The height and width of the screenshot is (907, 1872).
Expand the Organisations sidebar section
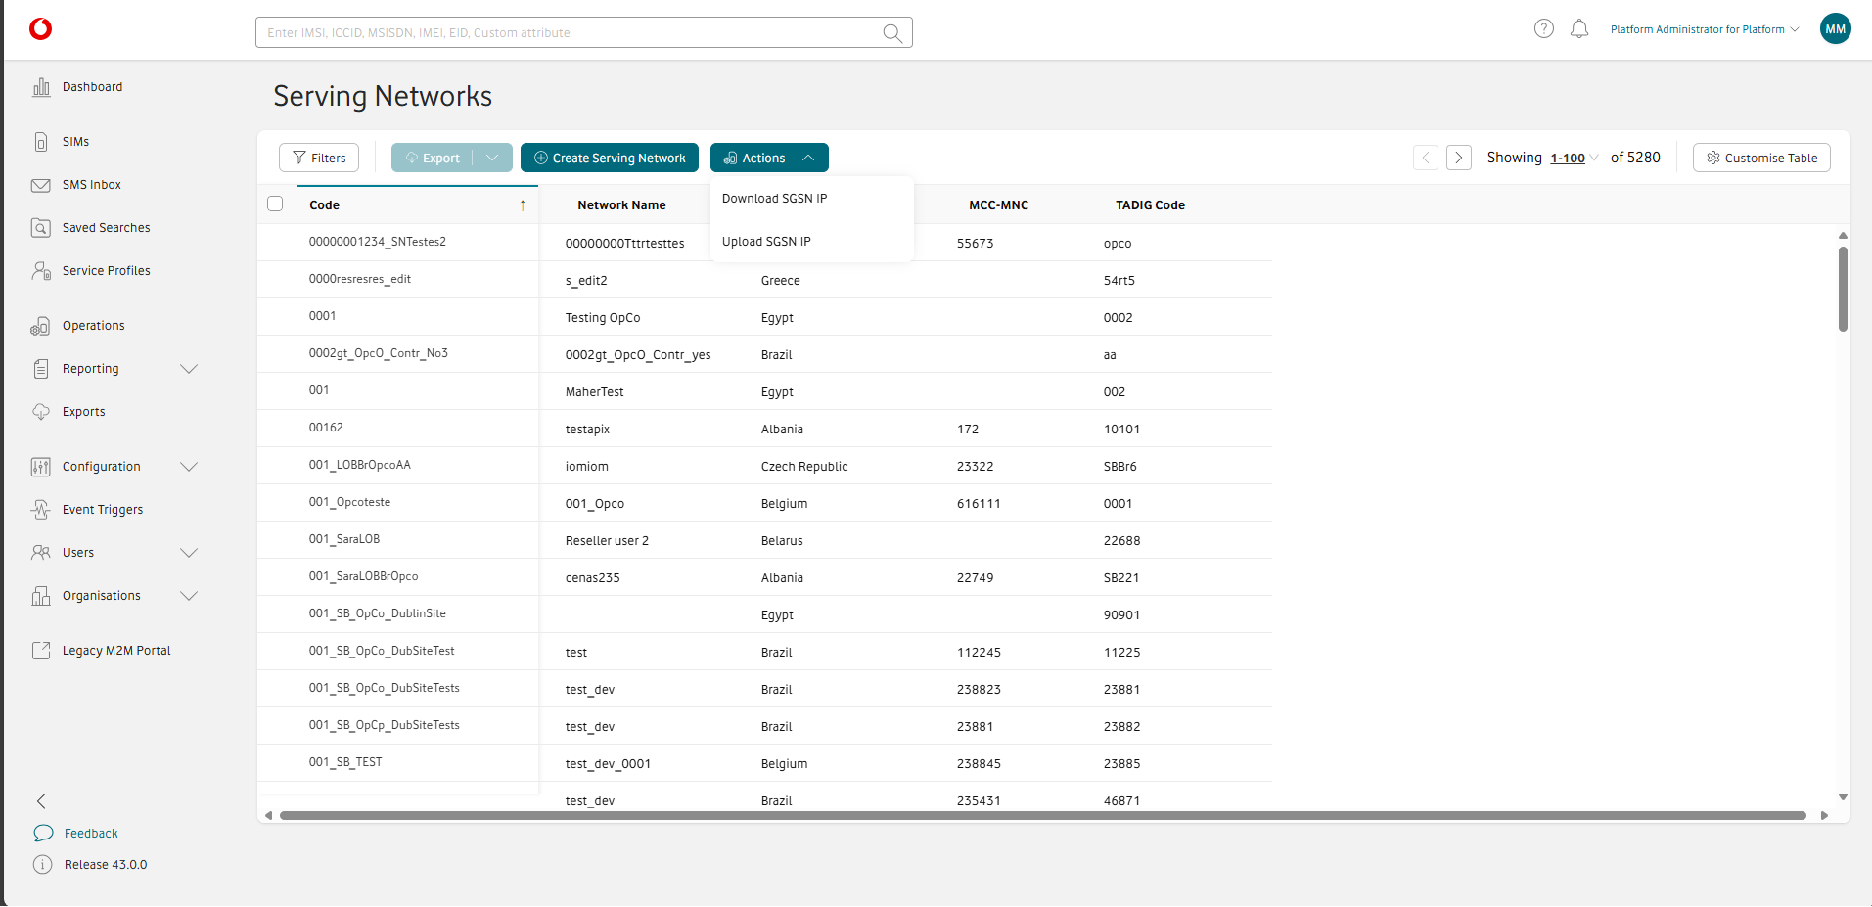[190, 596]
